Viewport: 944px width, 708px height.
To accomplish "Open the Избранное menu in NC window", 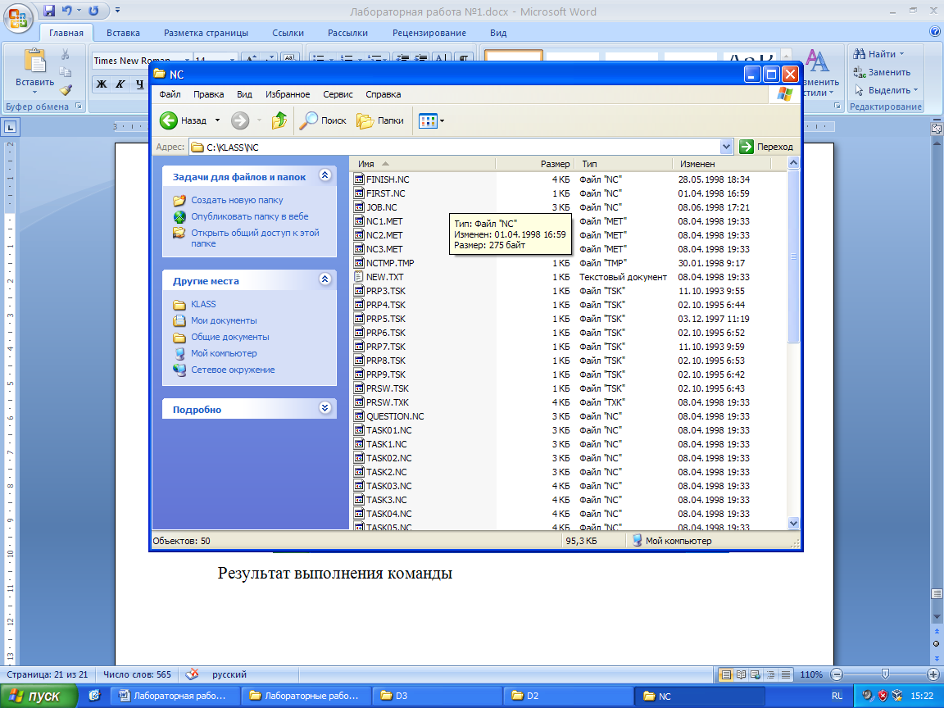I will point(288,94).
